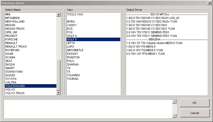
Task: Select SKODA maker
Action: coord(31,64)
